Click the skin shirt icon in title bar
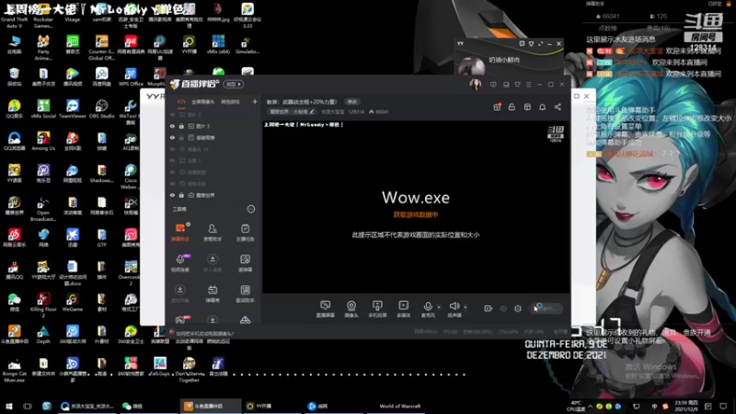The width and height of the screenshot is (736, 414). click(x=517, y=85)
